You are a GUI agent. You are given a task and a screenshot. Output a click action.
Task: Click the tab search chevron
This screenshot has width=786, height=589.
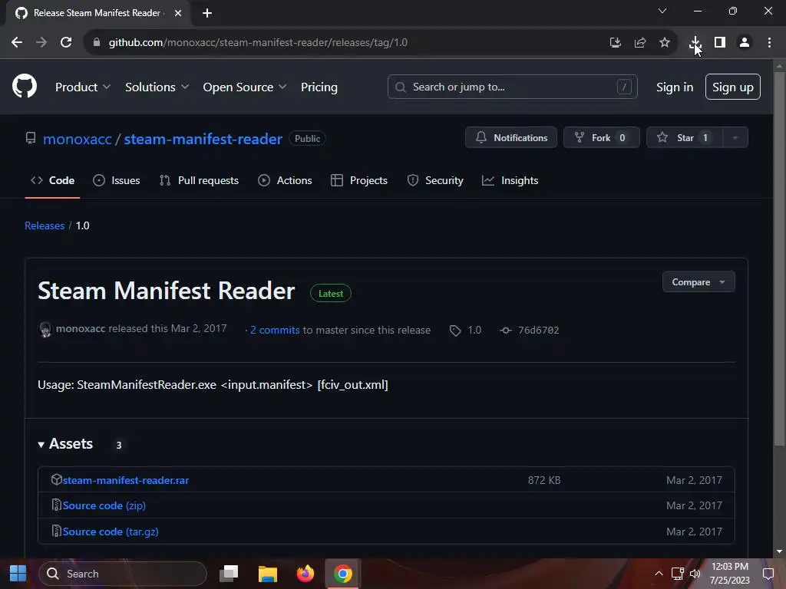click(662, 11)
